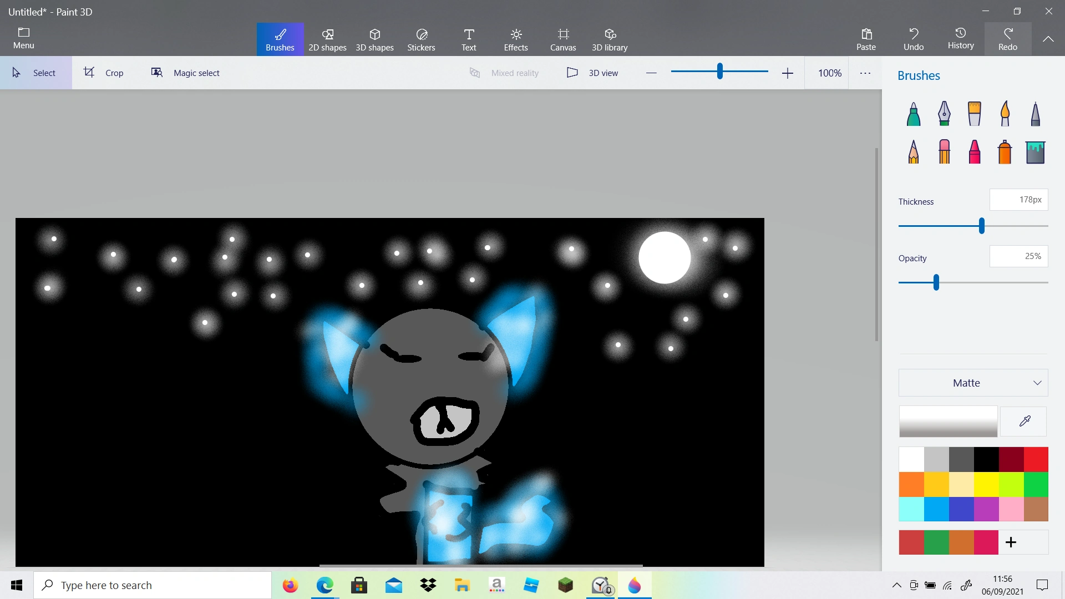Open the Matte finish dropdown
The image size is (1065, 599).
(973, 383)
